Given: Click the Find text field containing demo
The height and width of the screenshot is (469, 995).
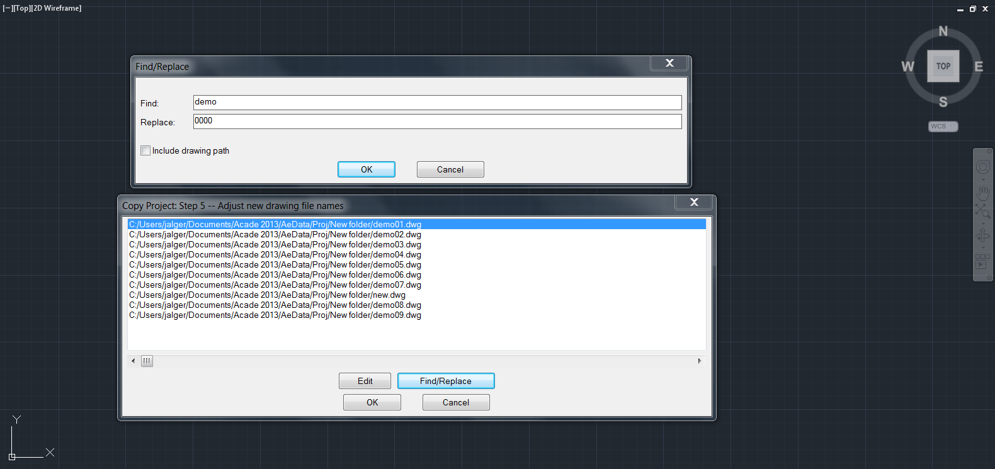Looking at the screenshot, I should click(x=437, y=103).
